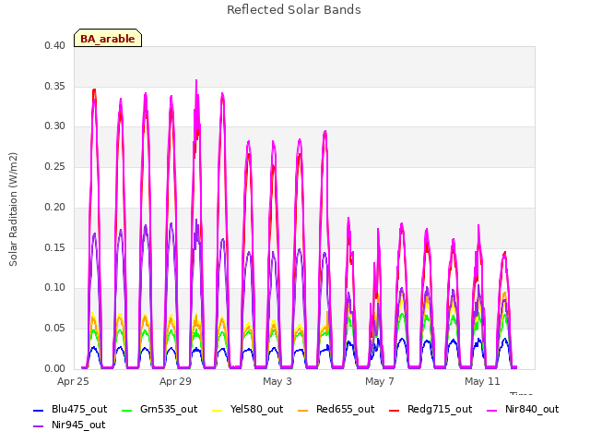
Task: Click the 0.30 y-axis tick label
Action: pyautogui.click(x=54, y=126)
